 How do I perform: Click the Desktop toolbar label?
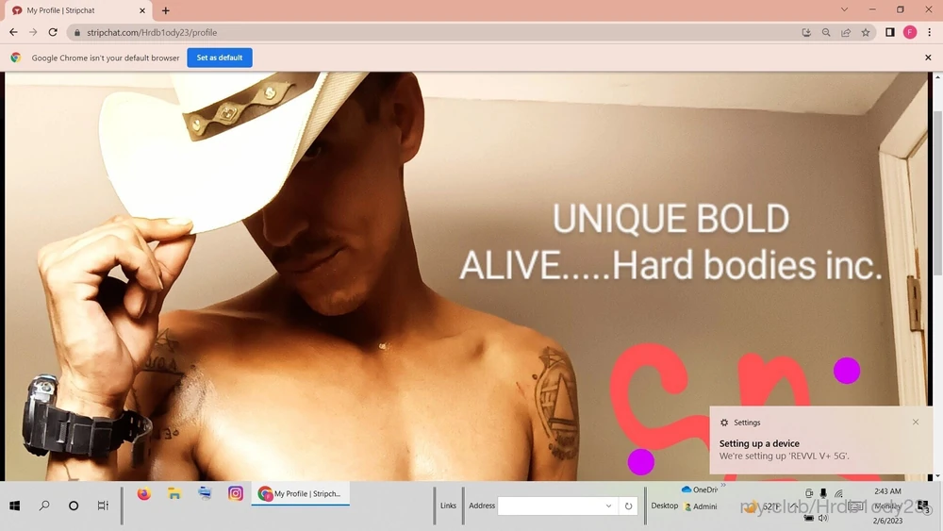pos(665,506)
